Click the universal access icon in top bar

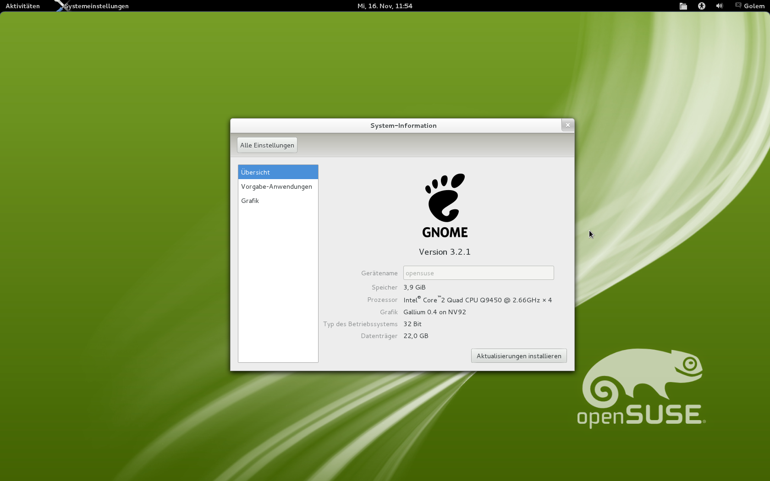(701, 6)
